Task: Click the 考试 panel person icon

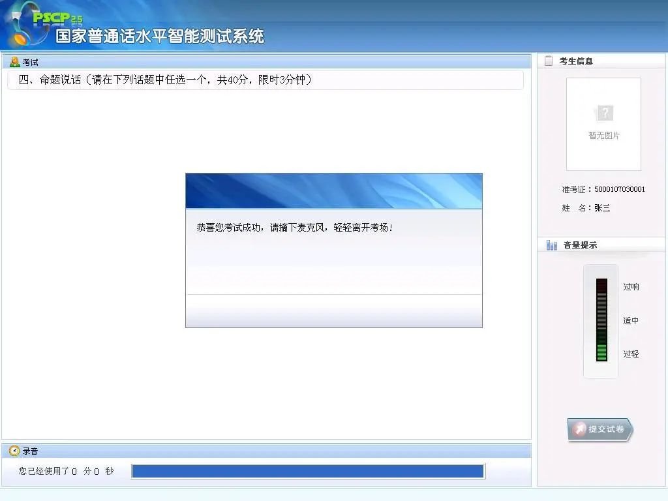Action: point(14,62)
